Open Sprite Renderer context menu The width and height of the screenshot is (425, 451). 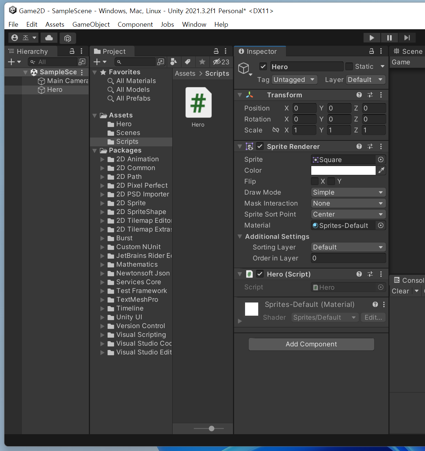point(381,146)
